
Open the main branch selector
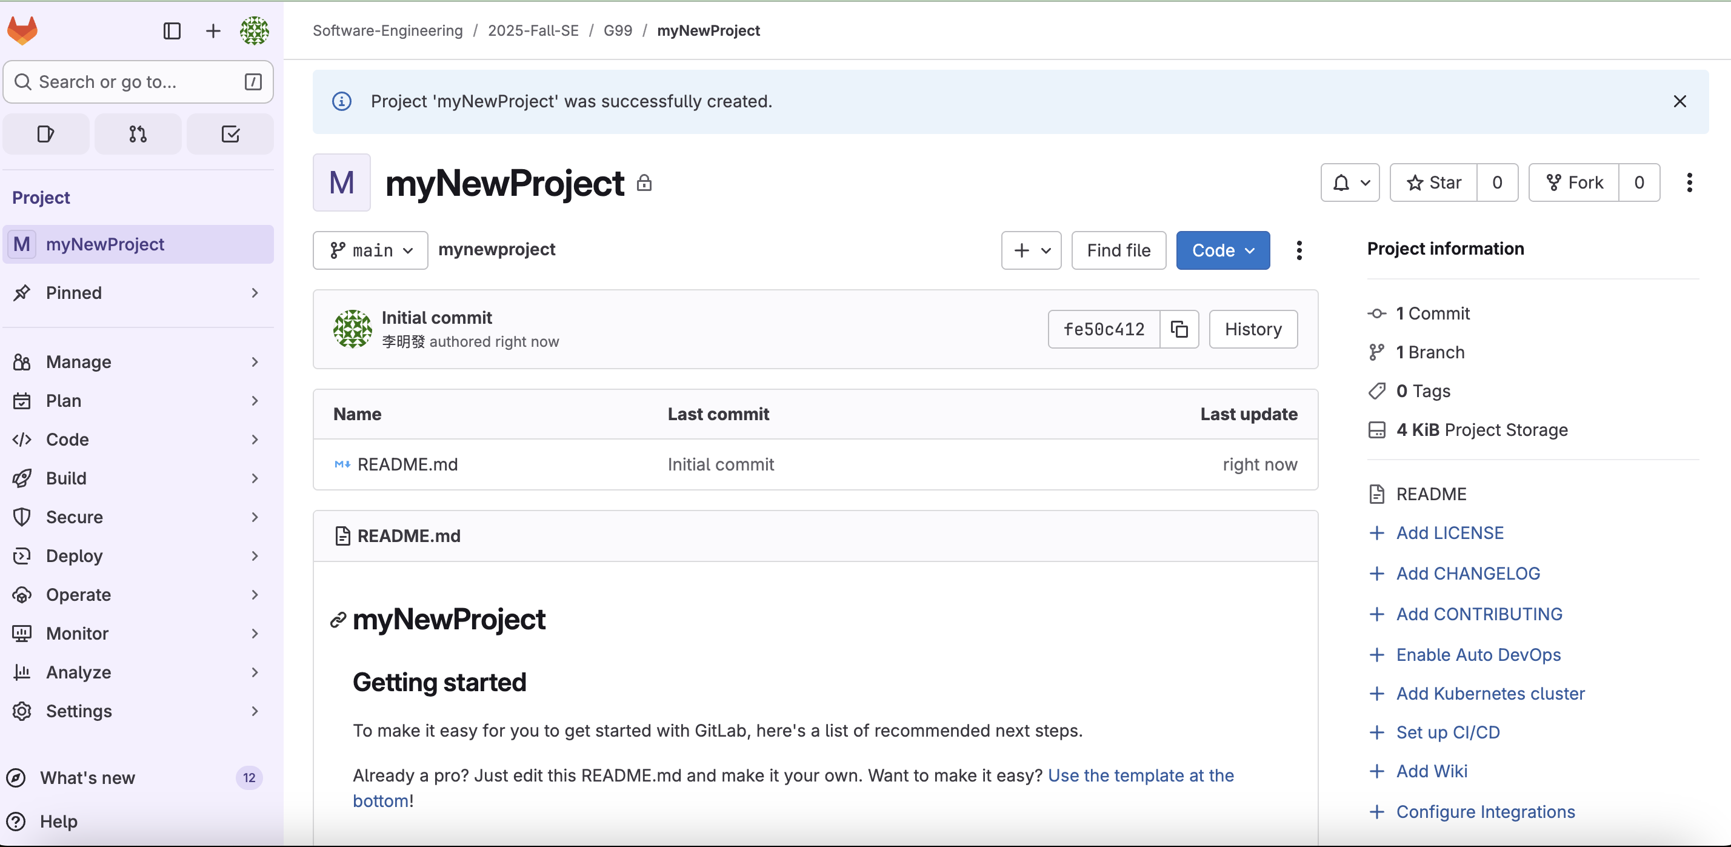pyautogui.click(x=370, y=250)
